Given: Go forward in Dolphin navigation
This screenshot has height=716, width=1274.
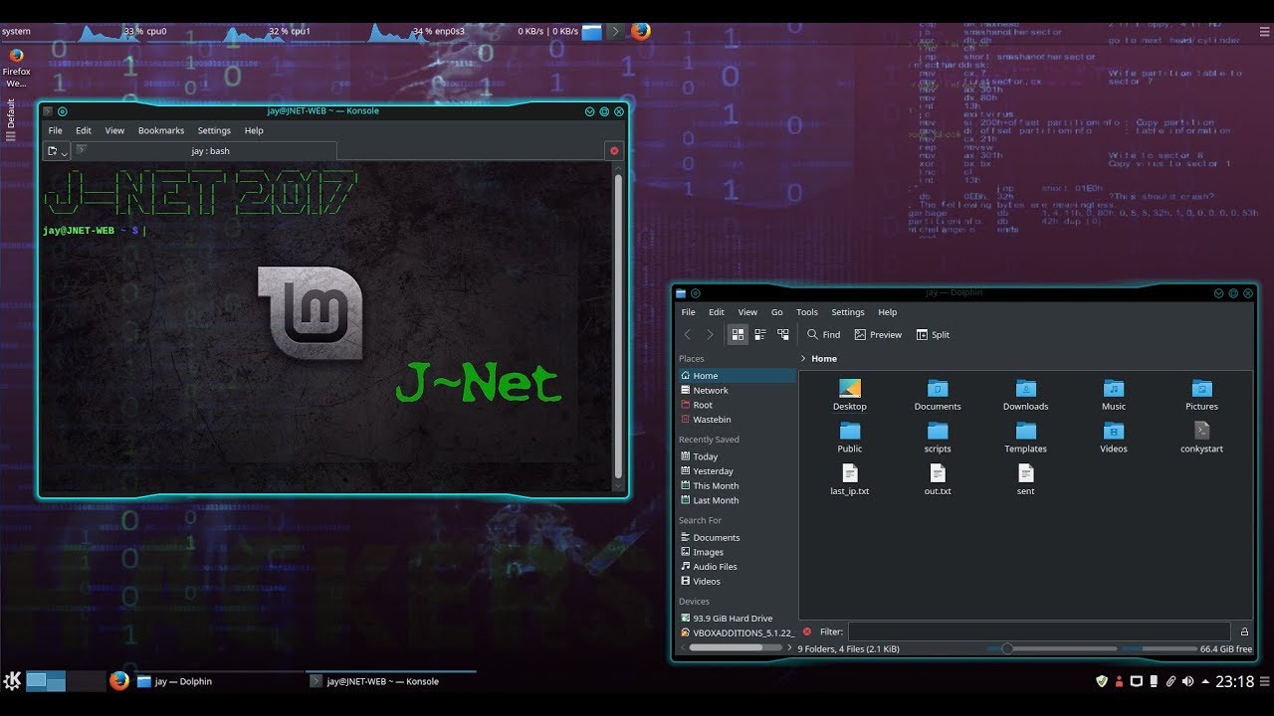Looking at the screenshot, I should [710, 335].
